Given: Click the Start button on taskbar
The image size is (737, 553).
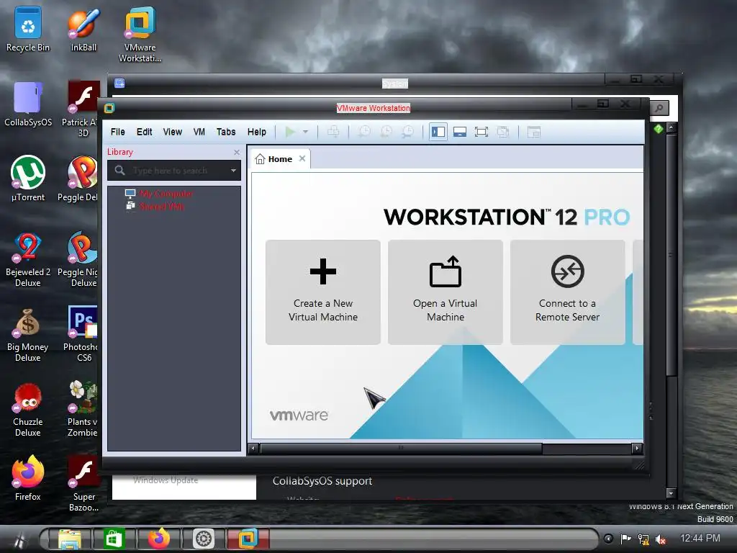Looking at the screenshot, I should (x=19, y=539).
